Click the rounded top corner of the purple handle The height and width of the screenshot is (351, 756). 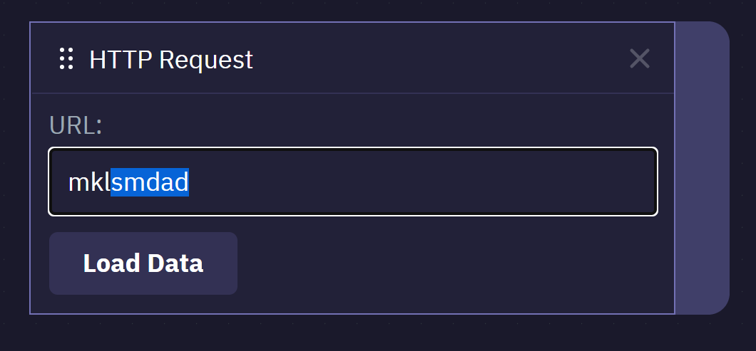coord(717,33)
